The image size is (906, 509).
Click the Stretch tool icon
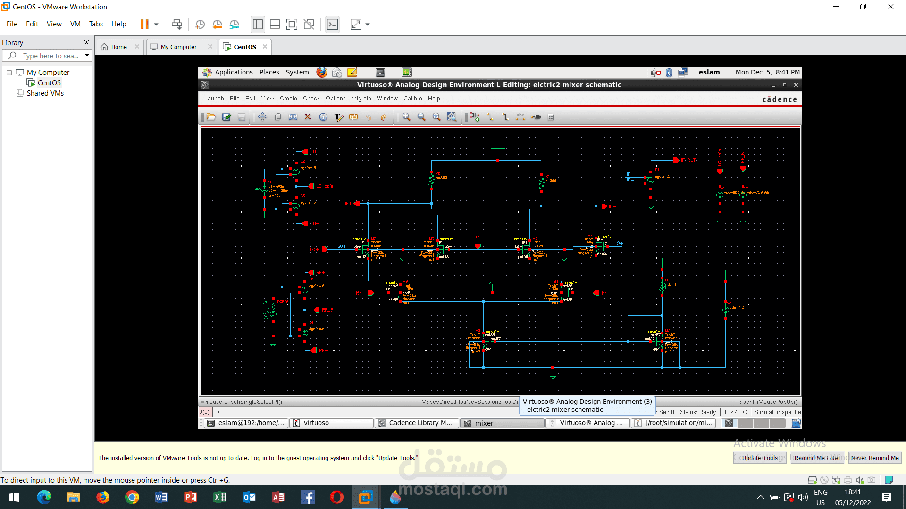[293, 117]
